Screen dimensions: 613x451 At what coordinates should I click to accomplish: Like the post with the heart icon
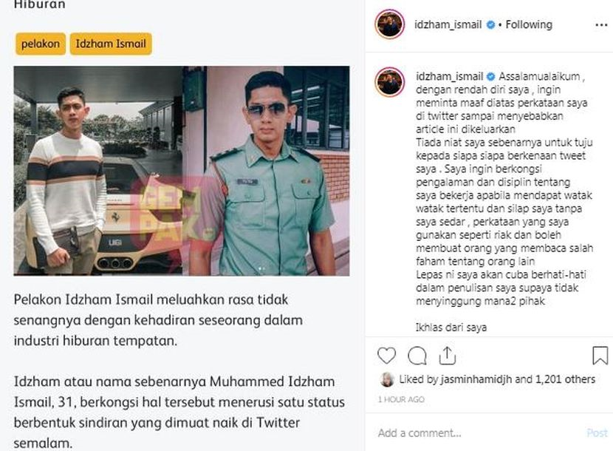click(x=386, y=356)
